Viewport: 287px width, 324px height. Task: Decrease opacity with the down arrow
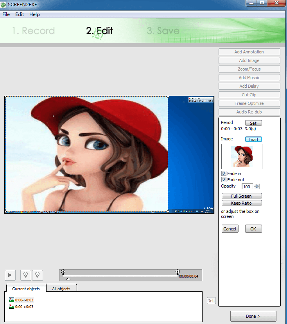point(257,188)
